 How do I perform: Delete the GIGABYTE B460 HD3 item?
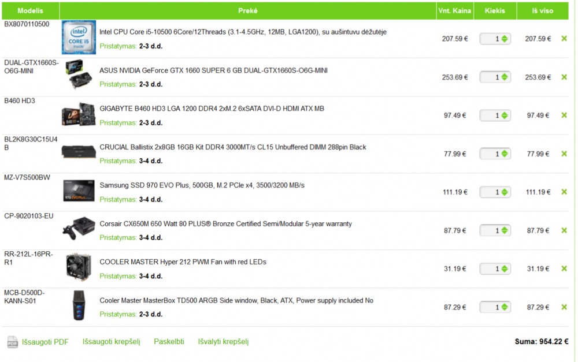(564, 115)
